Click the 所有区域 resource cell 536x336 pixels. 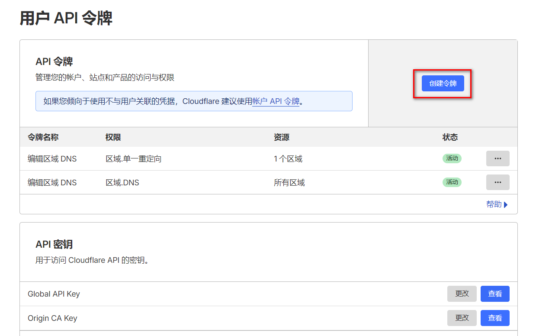click(289, 183)
